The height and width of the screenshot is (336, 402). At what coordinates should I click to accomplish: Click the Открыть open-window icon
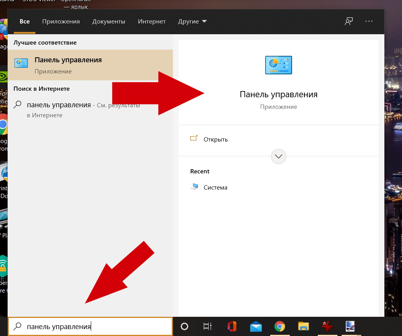pos(194,138)
